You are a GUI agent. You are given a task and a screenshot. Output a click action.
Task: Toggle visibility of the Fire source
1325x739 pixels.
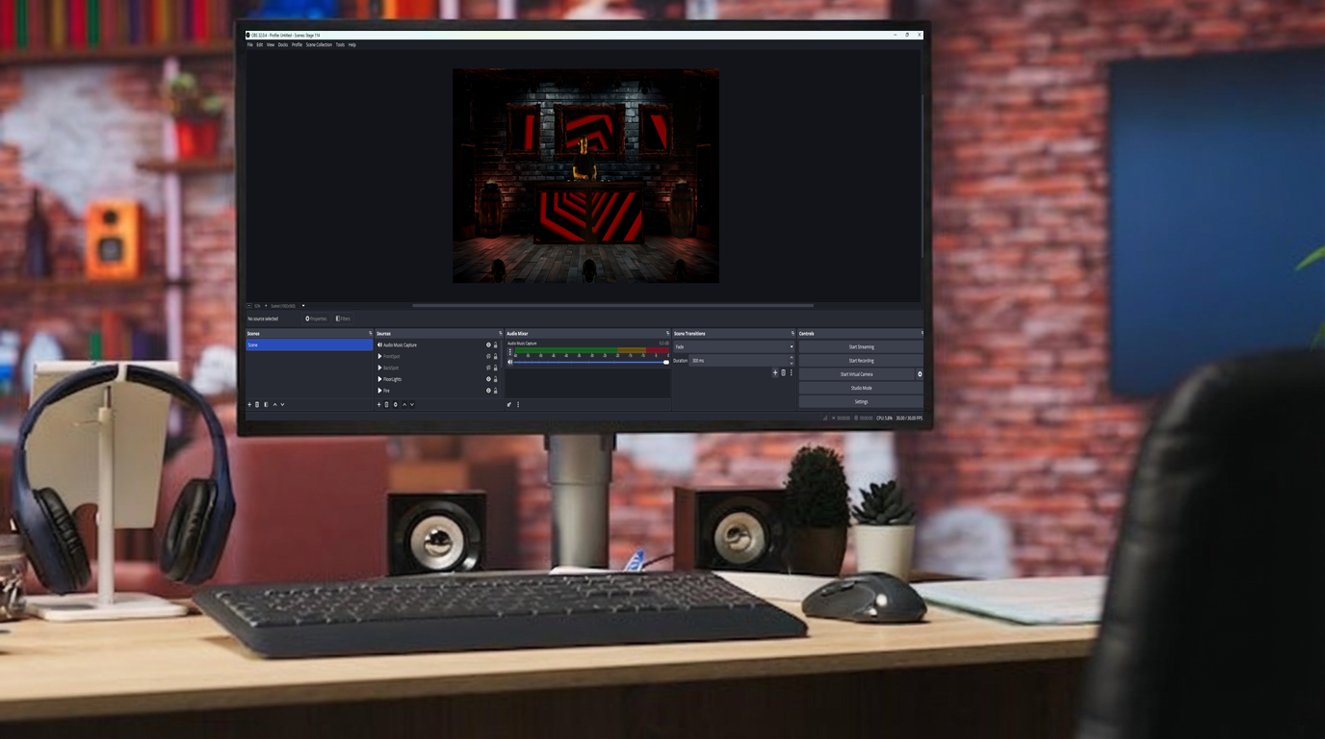coord(488,389)
